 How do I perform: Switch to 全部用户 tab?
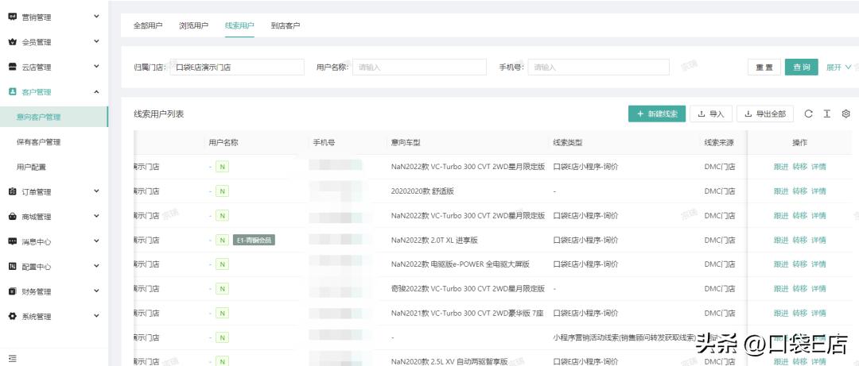(x=148, y=25)
